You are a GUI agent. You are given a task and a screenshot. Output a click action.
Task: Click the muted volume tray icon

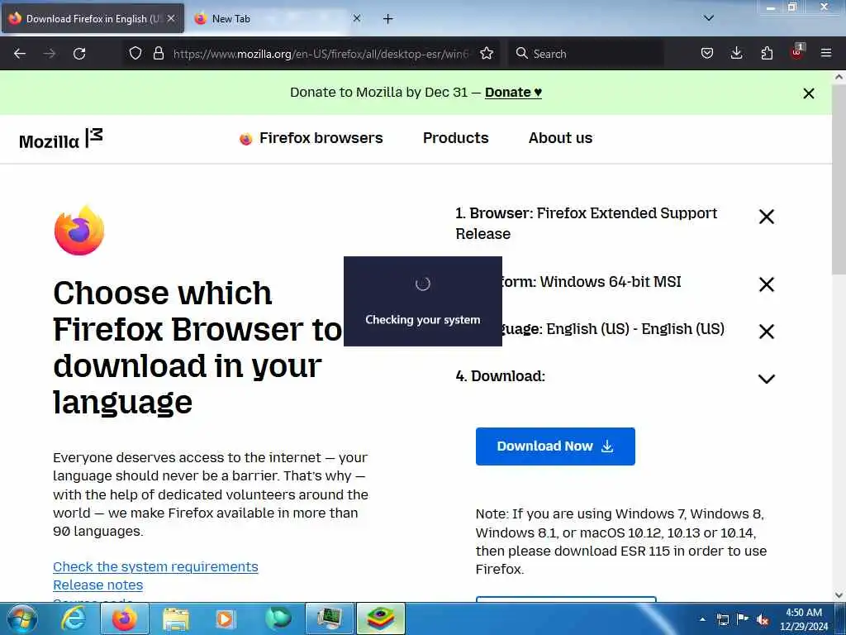coord(763,619)
